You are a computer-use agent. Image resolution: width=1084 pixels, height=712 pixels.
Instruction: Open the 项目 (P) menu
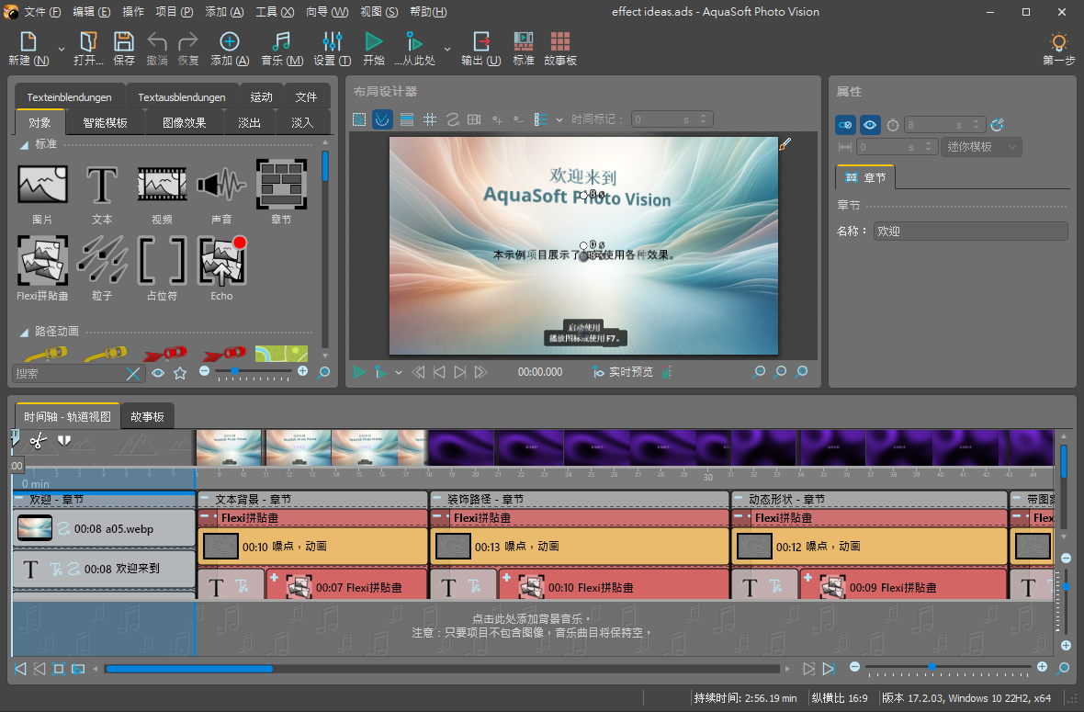(174, 12)
